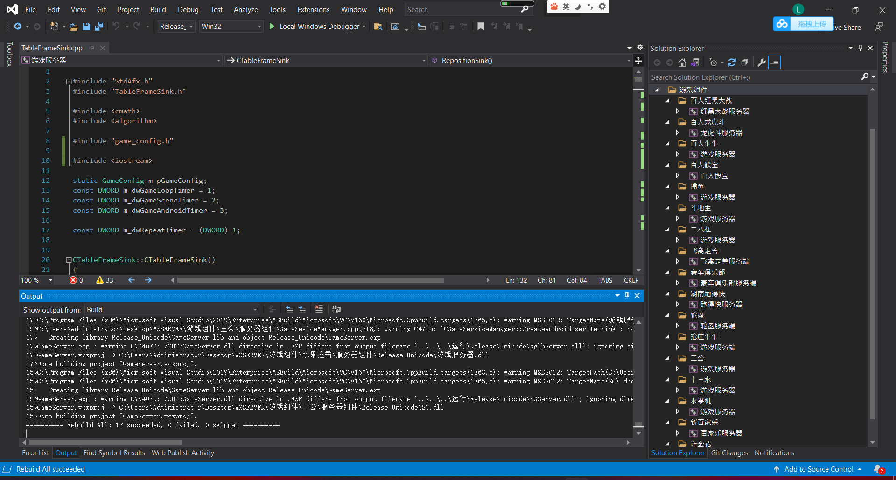Toggle the Preview Selected Items button in Solution Explorer
The width and height of the screenshot is (896, 480).
775,62
